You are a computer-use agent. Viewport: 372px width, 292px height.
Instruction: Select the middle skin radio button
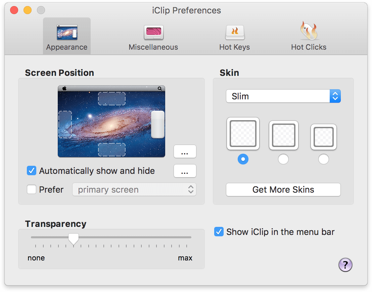(283, 159)
